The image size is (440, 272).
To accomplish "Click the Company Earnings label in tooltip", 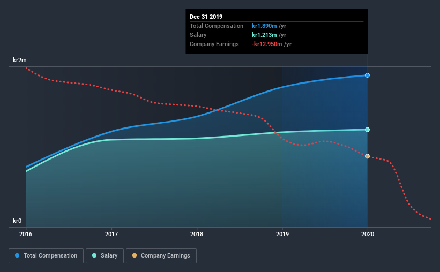I will click(214, 44).
